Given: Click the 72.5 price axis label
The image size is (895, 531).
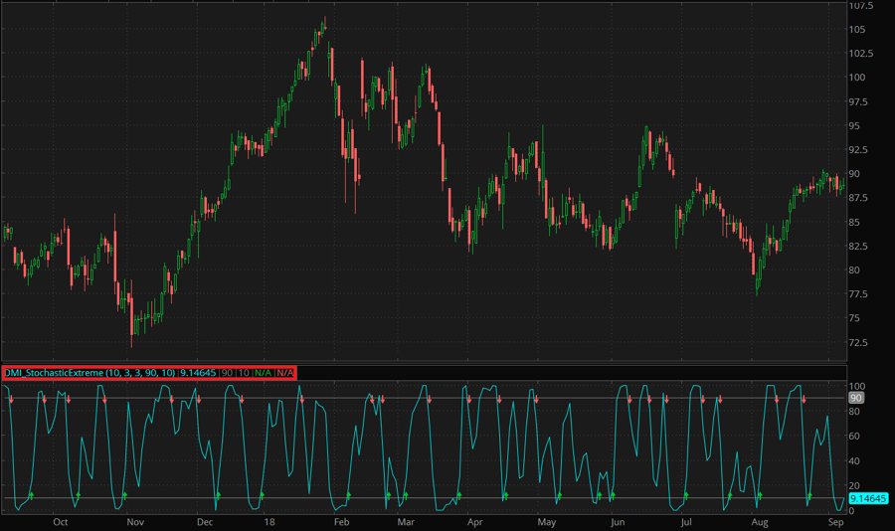Looking at the screenshot, I should click(x=859, y=342).
